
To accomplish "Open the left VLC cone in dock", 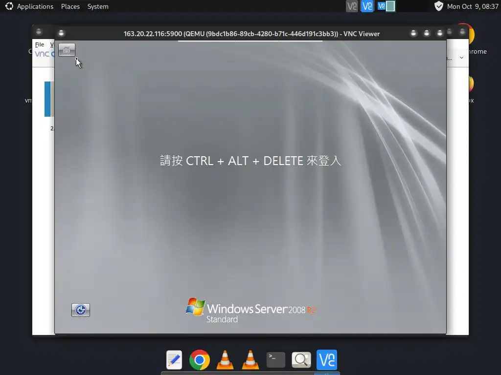I will [x=225, y=360].
